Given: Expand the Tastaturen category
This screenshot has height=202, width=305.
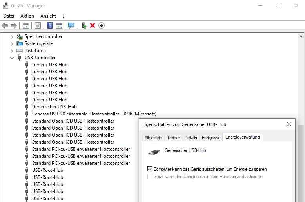Looking at the screenshot, I should coord(12,51).
